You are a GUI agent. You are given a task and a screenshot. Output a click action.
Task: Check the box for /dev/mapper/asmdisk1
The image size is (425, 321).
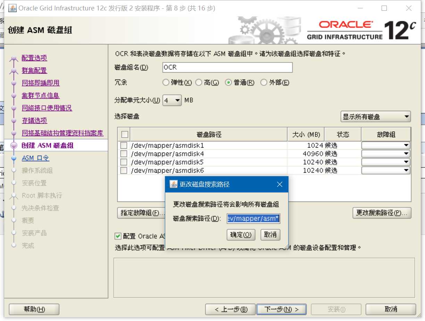(x=124, y=145)
